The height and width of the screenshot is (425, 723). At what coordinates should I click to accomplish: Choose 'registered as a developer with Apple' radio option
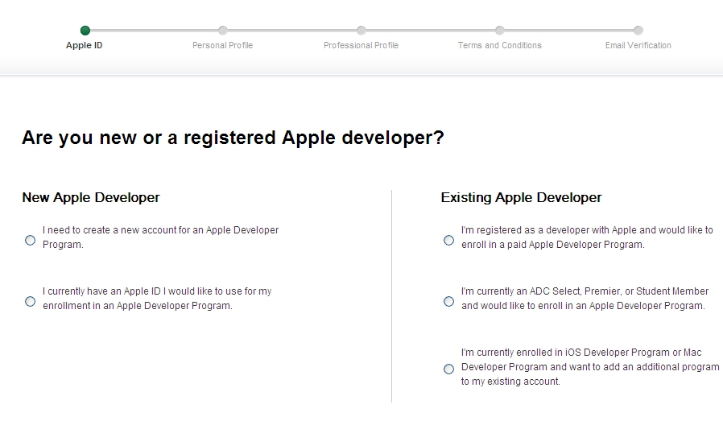(x=448, y=240)
